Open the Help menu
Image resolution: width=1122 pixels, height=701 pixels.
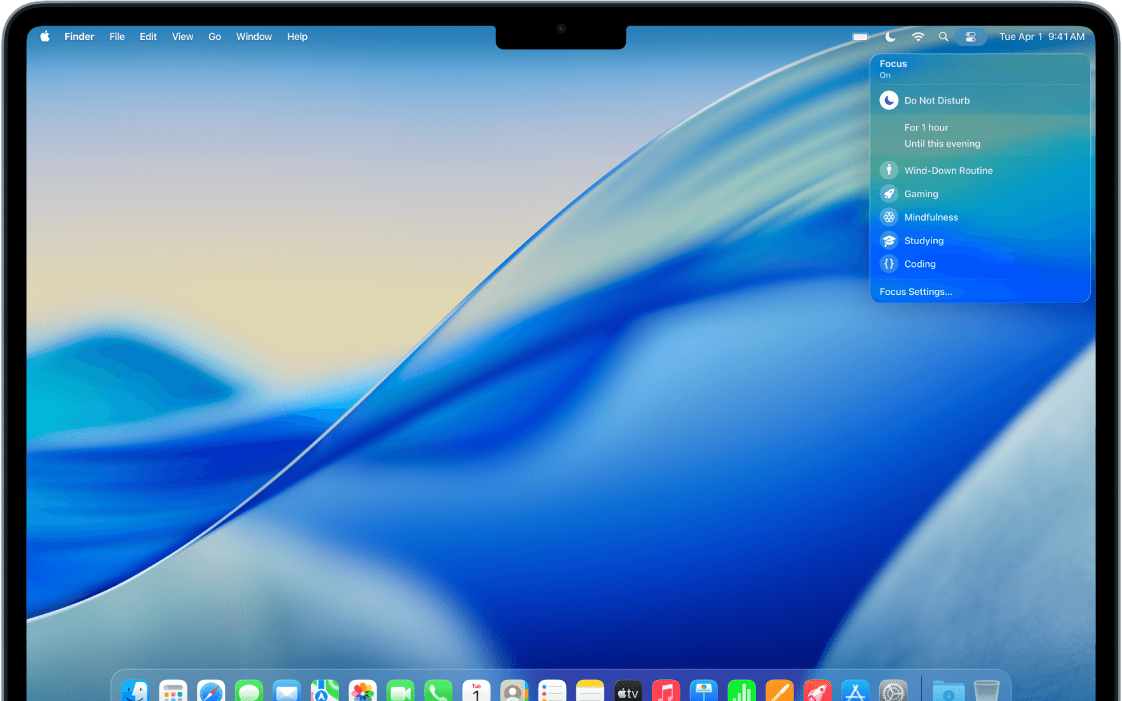click(x=297, y=37)
